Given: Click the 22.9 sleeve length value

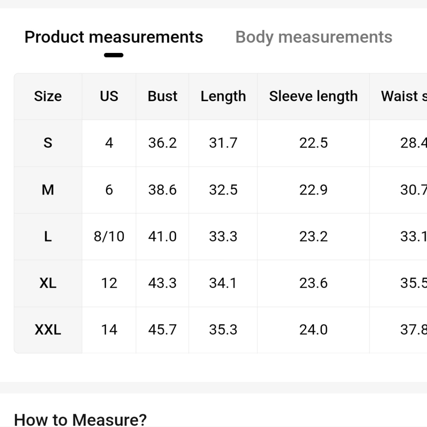Looking at the screenshot, I should pos(313,190).
